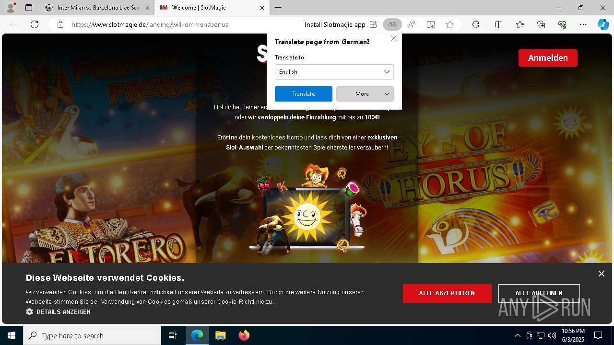View site information lock icon
This screenshot has width=614, height=345.
[x=60, y=24]
